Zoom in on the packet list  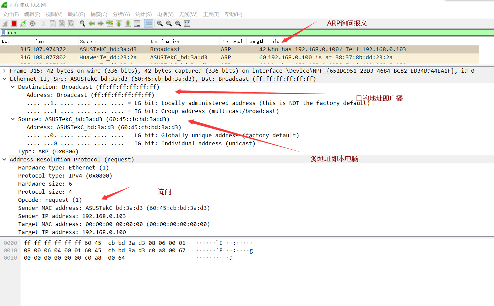pos(160,23)
